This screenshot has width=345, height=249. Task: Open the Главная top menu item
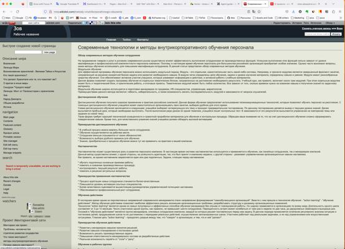(x=111, y=40)
